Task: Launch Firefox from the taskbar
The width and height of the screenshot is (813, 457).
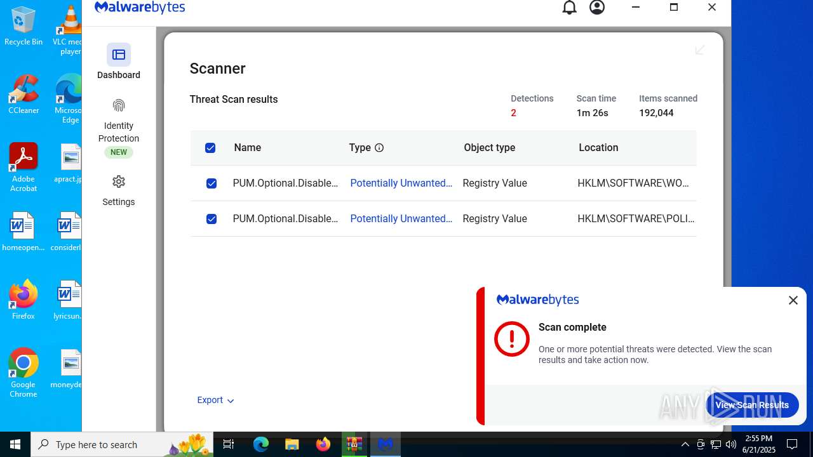Action: [x=323, y=444]
